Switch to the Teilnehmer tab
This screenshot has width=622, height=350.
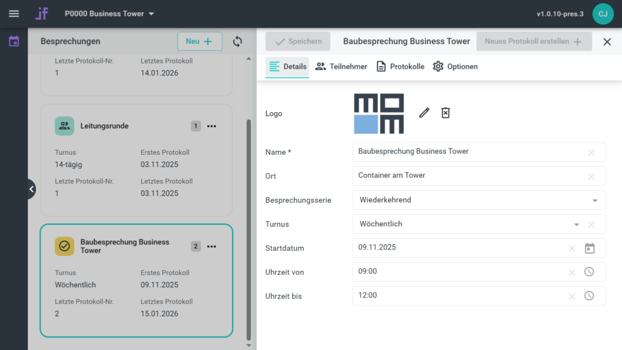[x=341, y=67]
